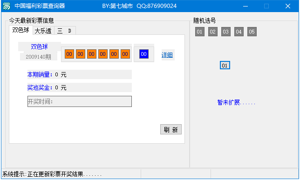Click the last orange 00 ball
Screen dimensions: 300x180
click(125, 54)
